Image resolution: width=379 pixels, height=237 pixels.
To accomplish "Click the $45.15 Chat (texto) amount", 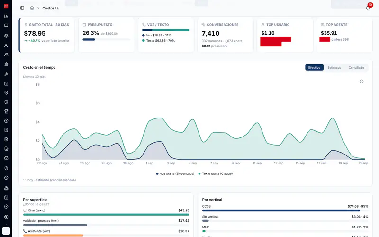I will click(x=184, y=210).
